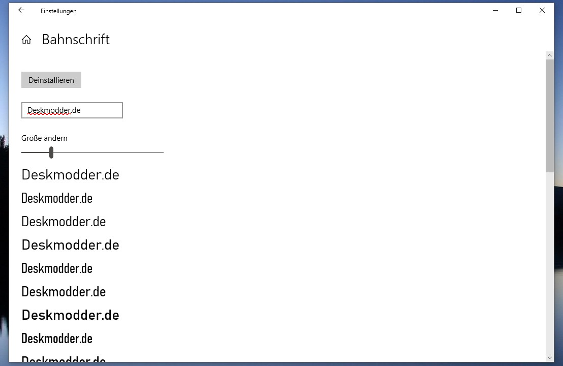Close the Einstellungen window
The height and width of the screenshot is (366, 563).
pyautogui.click(x=542, y=10)
